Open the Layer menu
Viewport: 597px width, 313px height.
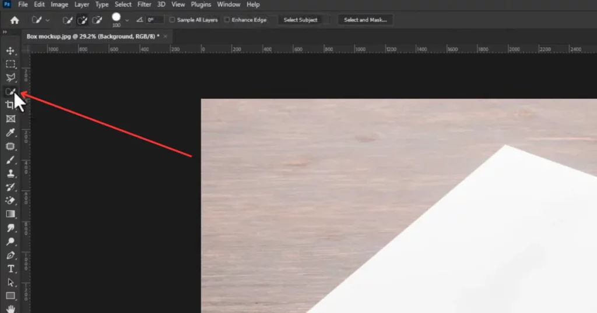click(82, 5)
